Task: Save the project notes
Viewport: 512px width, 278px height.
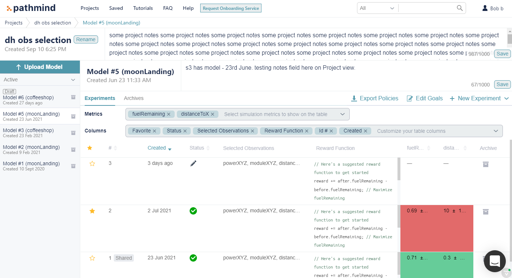Action: point(503,54)
